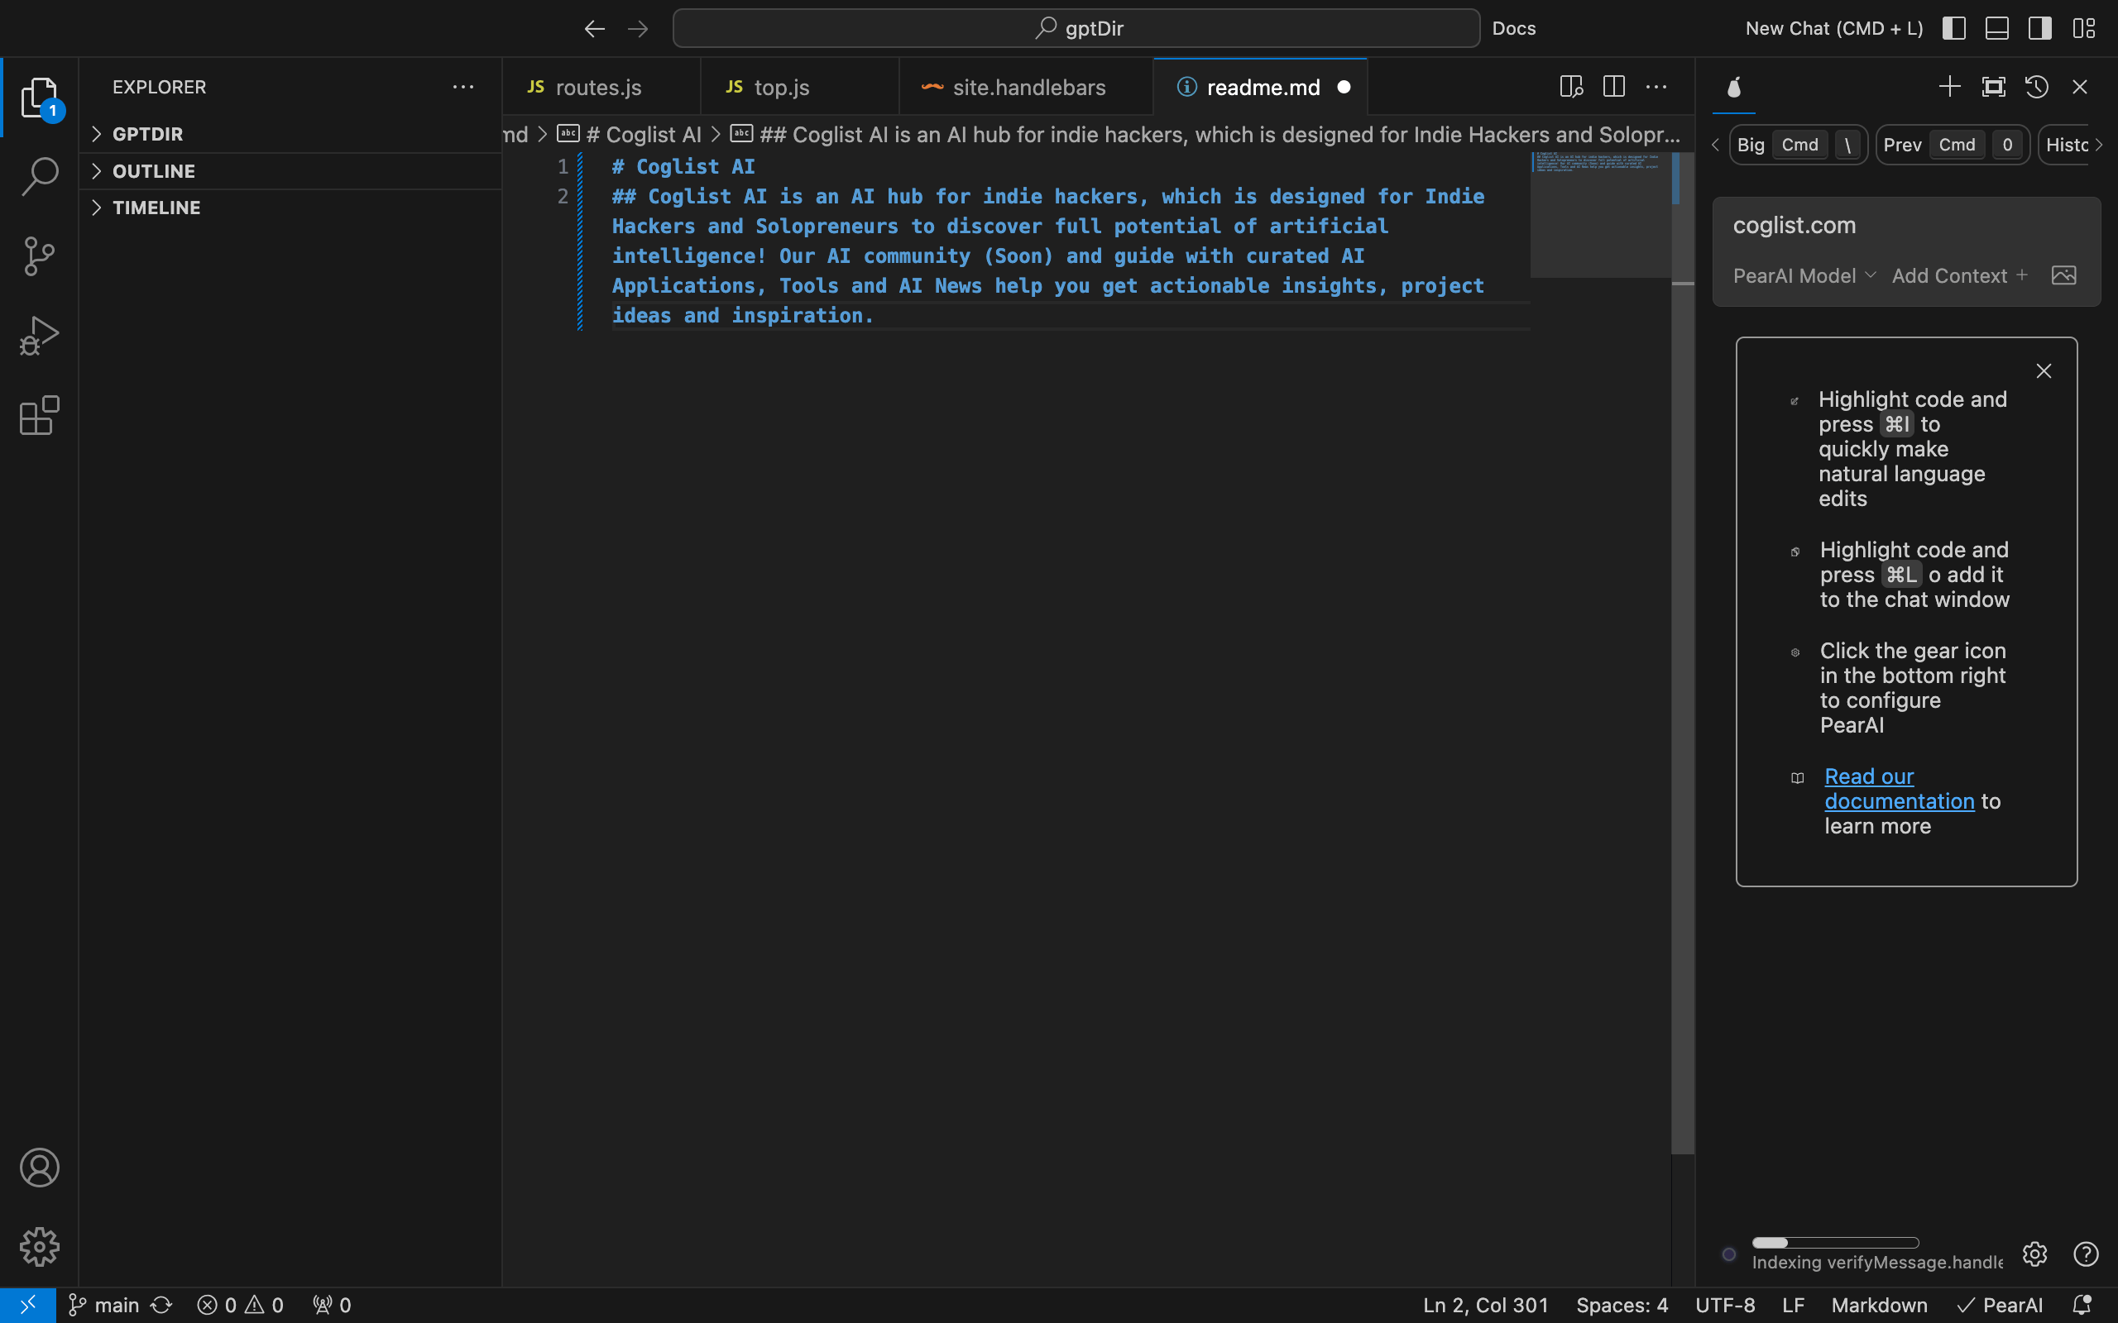Click New Chat (CMD + L) button
The image size is (2118, 1323).
pos(1834,28)
